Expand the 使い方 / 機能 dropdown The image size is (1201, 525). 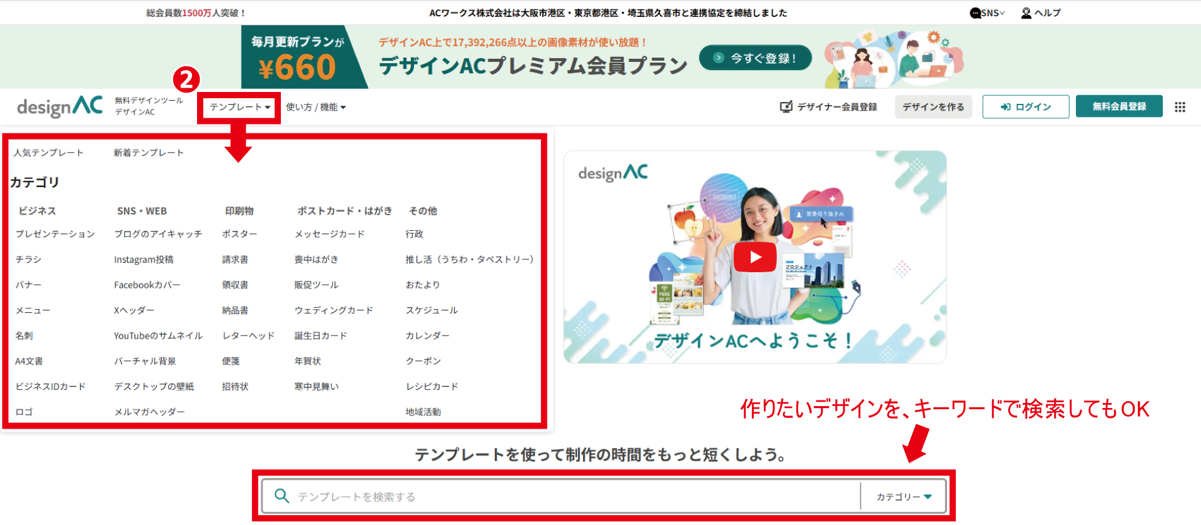315,107
